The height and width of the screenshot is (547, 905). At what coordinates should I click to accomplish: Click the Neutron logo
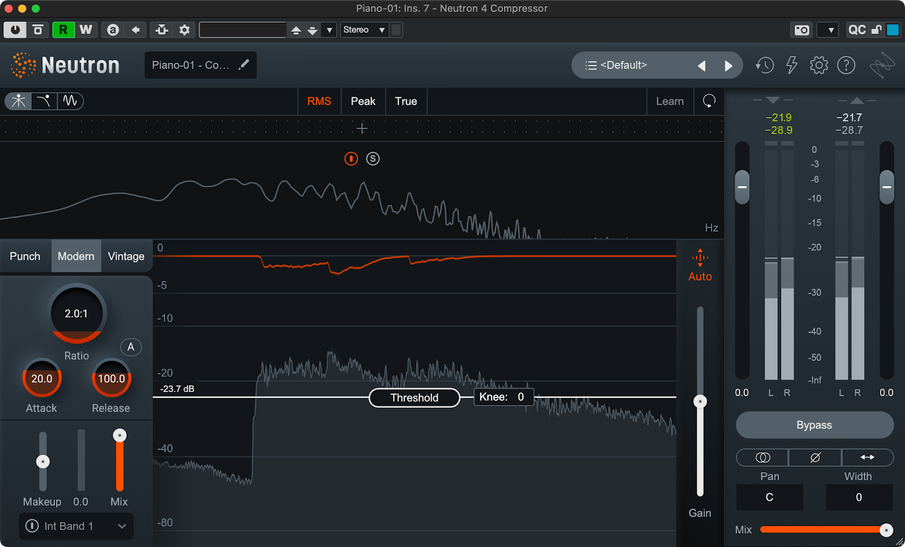(66, 65)
